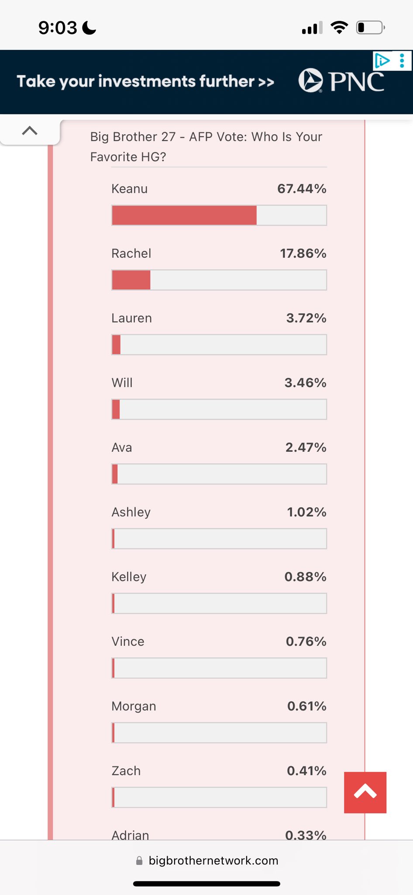Viewport: 413px width, 895px height.
Task: Tap the Ashley poll entry label
Action: 131,512
